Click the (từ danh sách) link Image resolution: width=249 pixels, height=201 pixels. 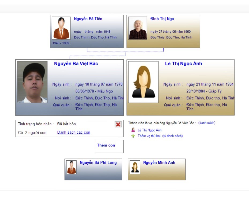pos(172,136)
